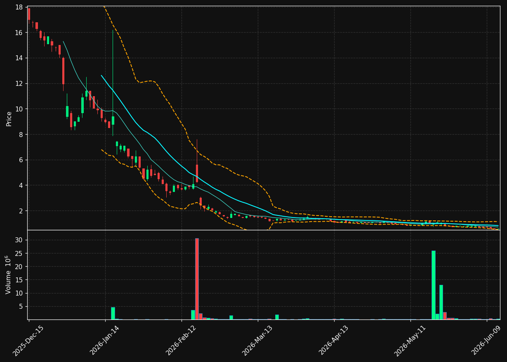This screenshot has height=362, width=507.
Task: Click price tick label 6
Action: point(21,160)
